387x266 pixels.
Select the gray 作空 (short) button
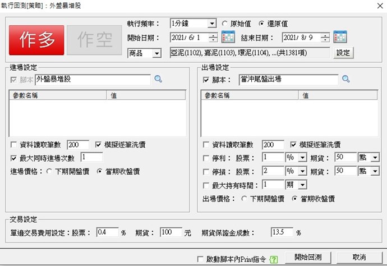[94, 40]
